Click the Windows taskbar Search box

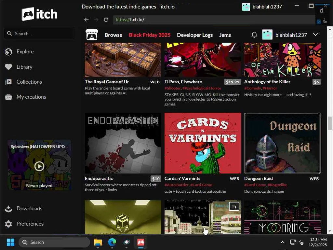(54, 242)
